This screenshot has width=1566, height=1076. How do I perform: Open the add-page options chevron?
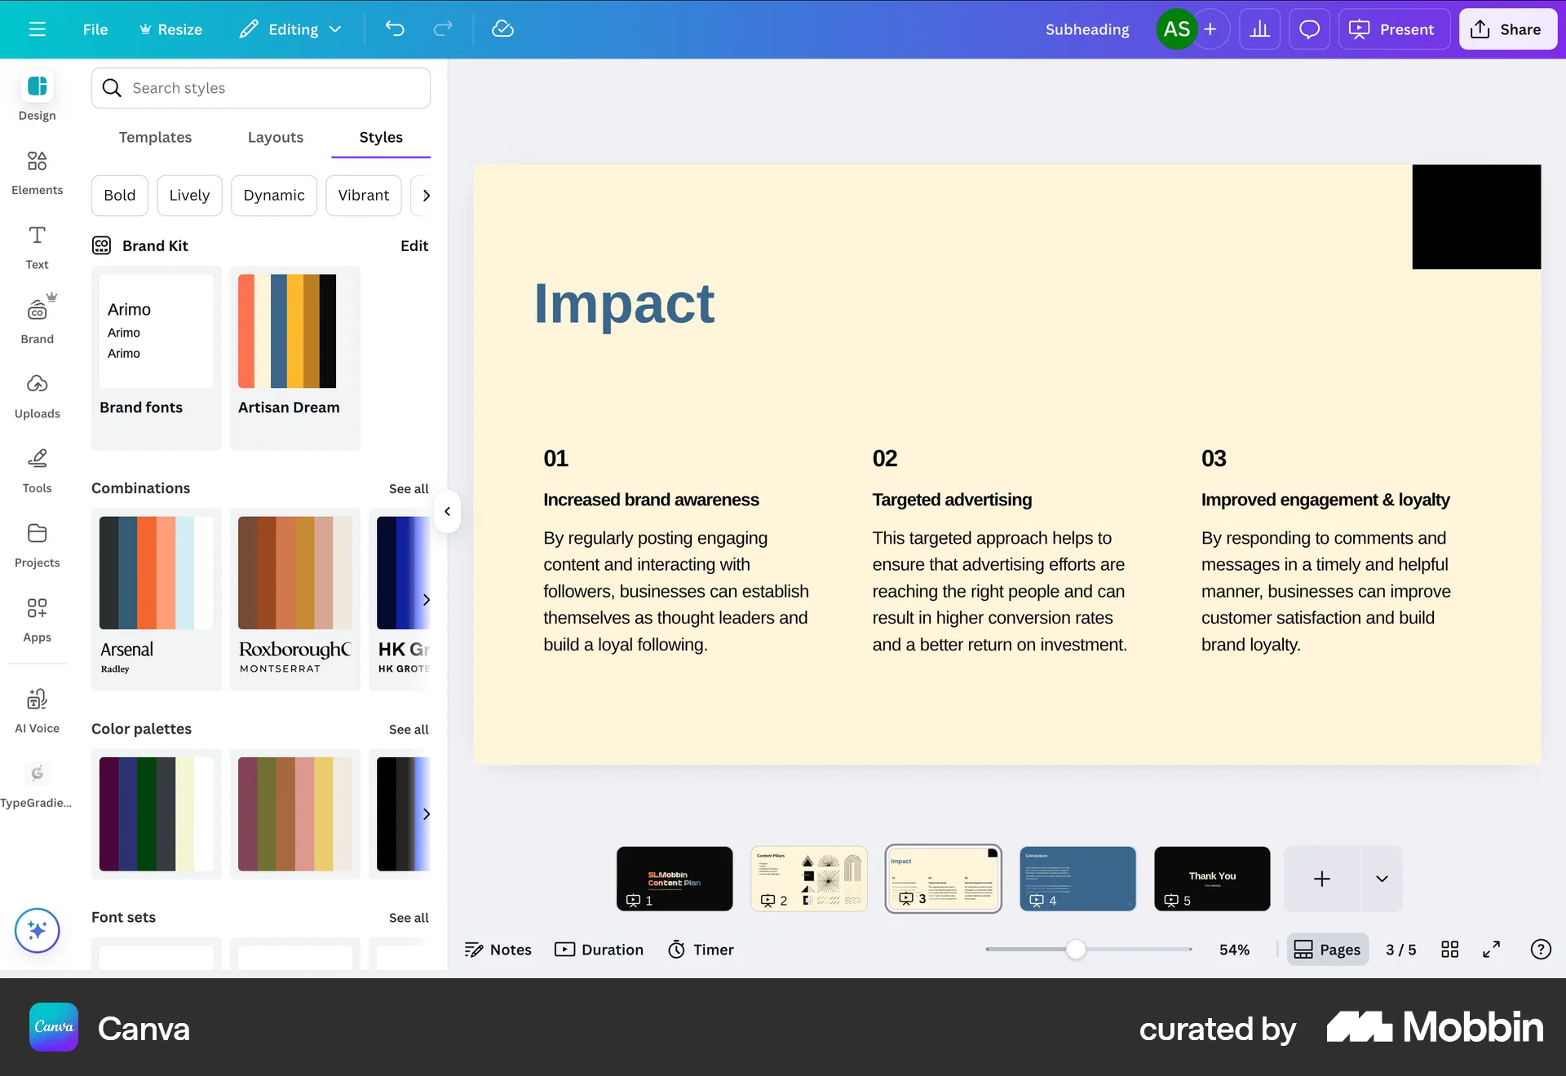pos(1382,879)
